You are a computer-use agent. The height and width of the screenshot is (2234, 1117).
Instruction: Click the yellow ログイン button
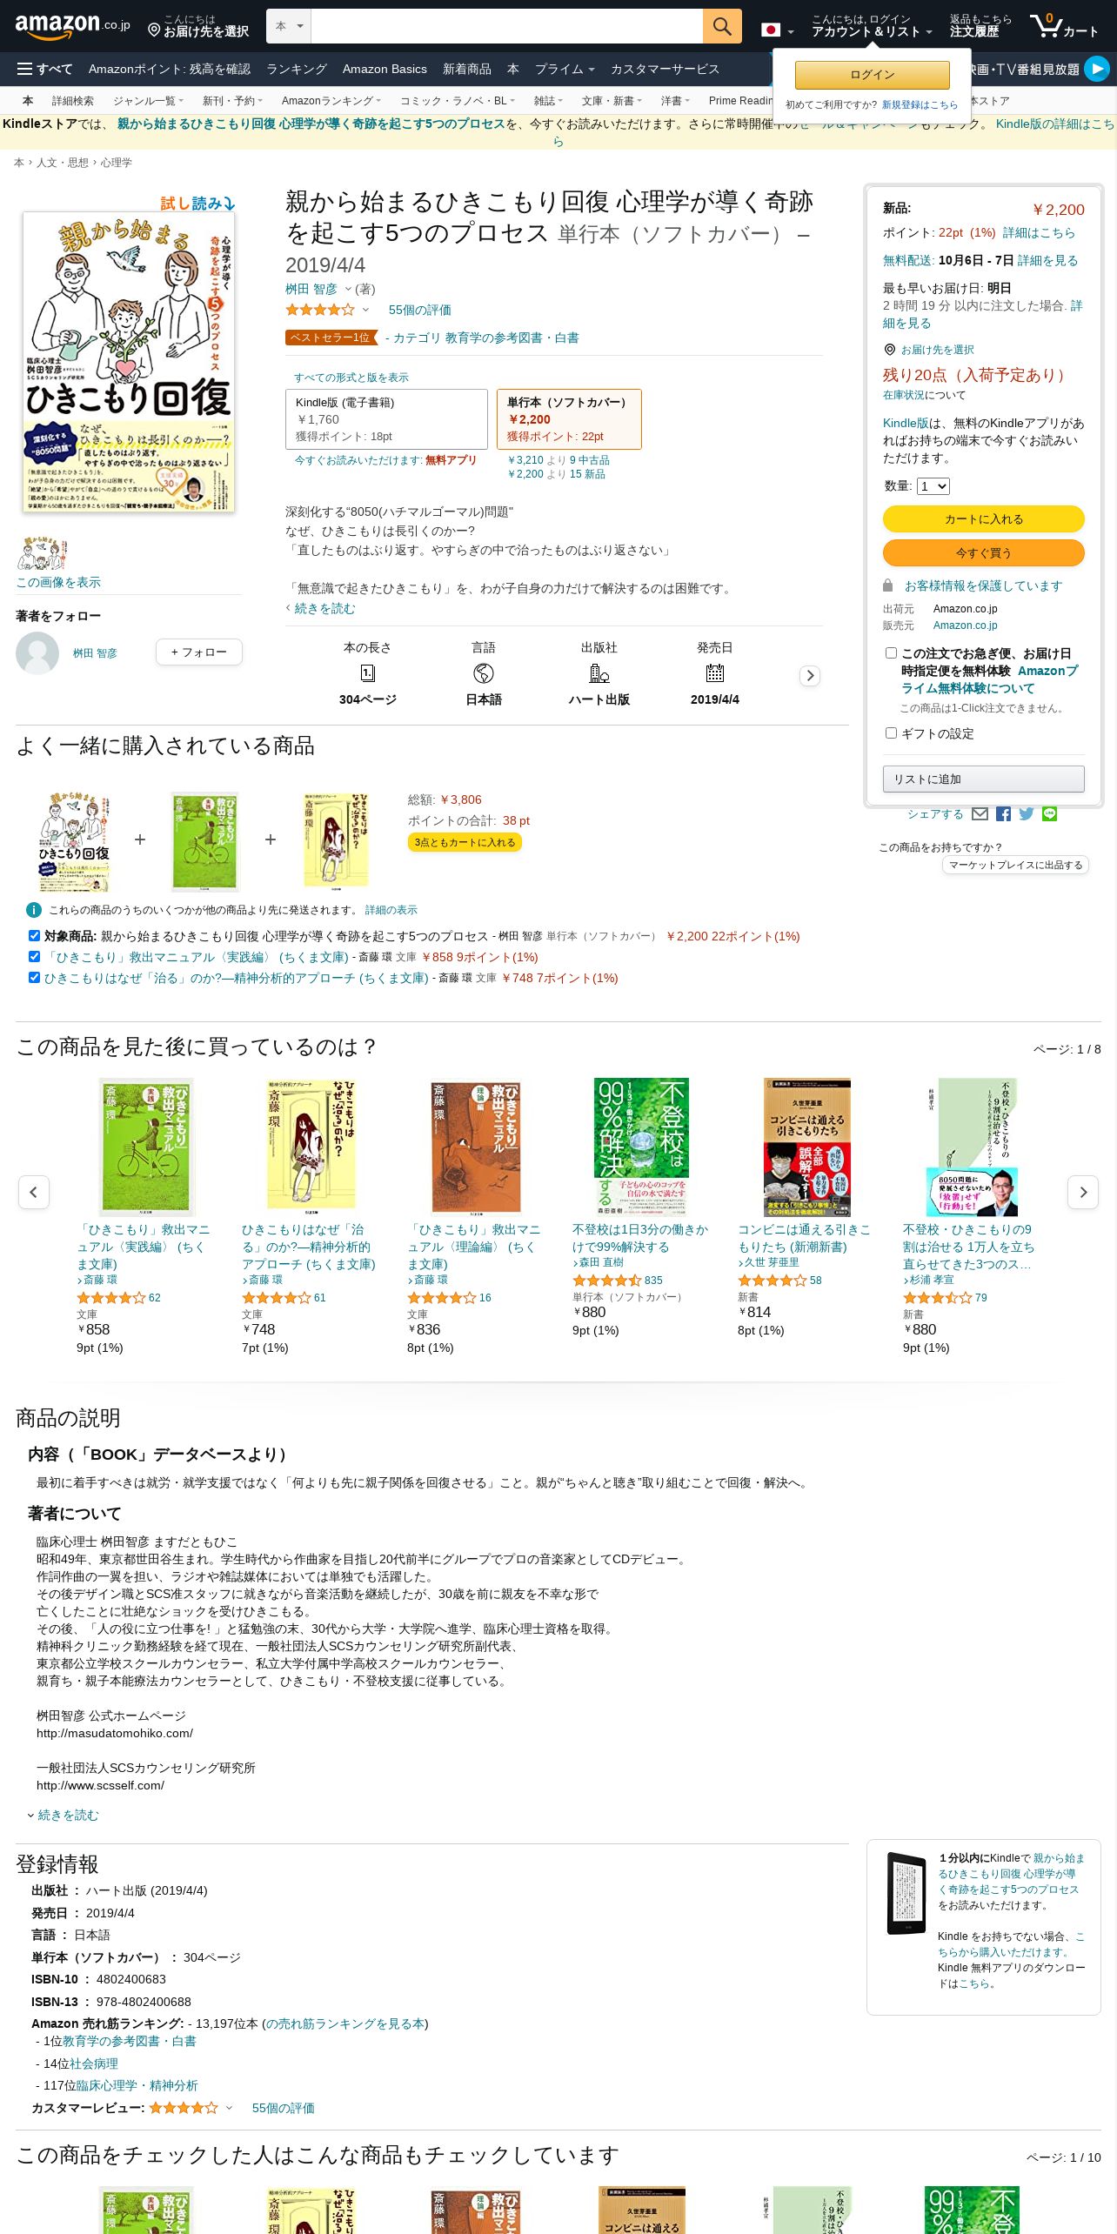tap(873, 75)
